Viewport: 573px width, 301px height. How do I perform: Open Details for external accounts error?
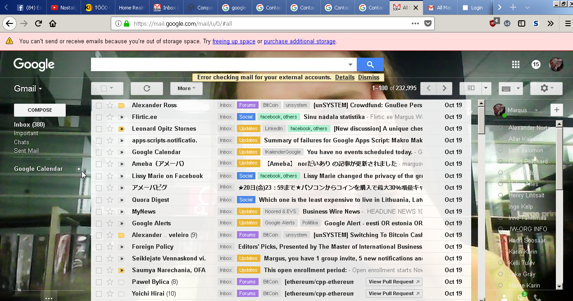click(x=345, y=78)
